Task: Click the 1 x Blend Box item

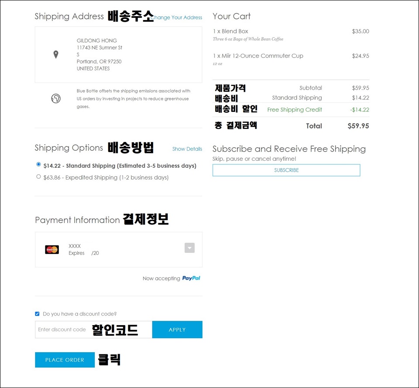Action: click(x=230, y=31)
